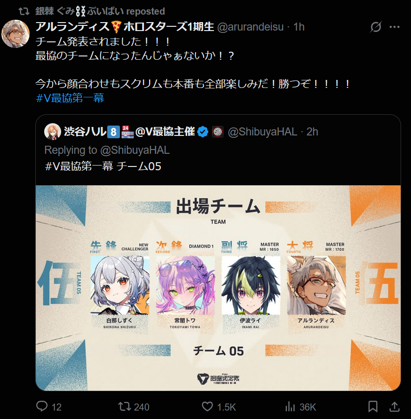Open the three-dot more options menu
Screen dimensions: 411x419
(395, 27)
